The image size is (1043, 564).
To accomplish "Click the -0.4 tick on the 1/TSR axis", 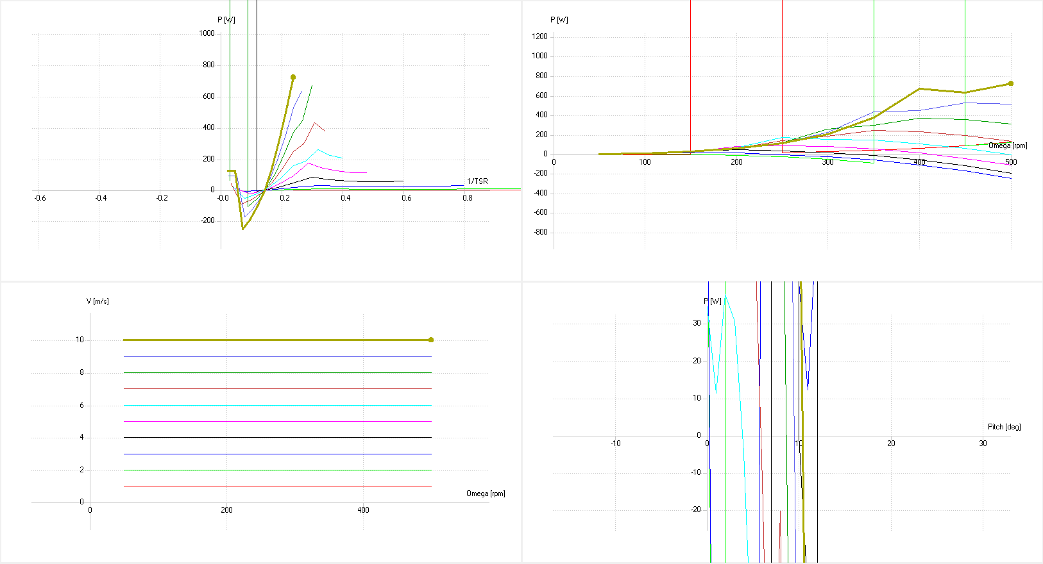I will tap(101, 198).
